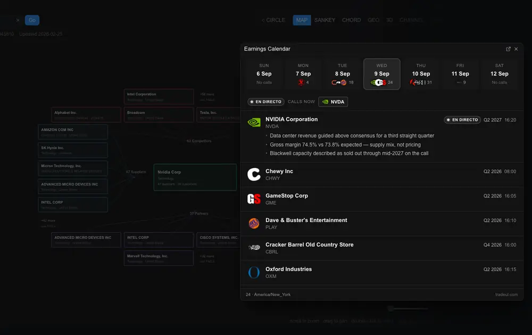Select Wednesday 9 Sep in the calendar
This screenshot has width=532, height=335.
[381, 73]
